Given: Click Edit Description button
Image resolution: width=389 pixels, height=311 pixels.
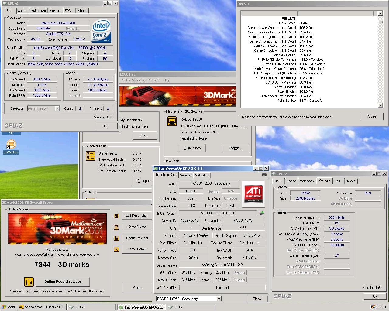Looking at the screenshot, I should tap(137, 216).
